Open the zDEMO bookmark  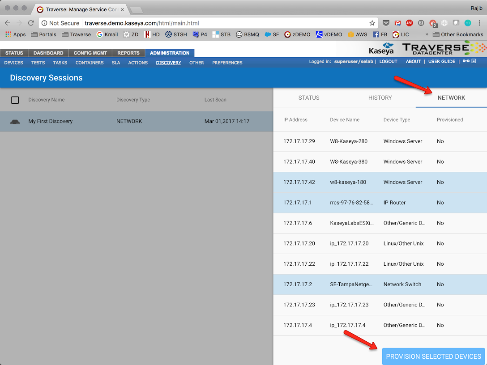297,34
